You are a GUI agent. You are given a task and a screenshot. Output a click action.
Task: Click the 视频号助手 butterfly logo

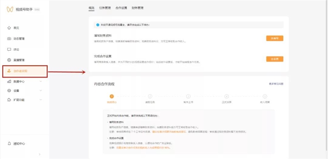(10, 9)
